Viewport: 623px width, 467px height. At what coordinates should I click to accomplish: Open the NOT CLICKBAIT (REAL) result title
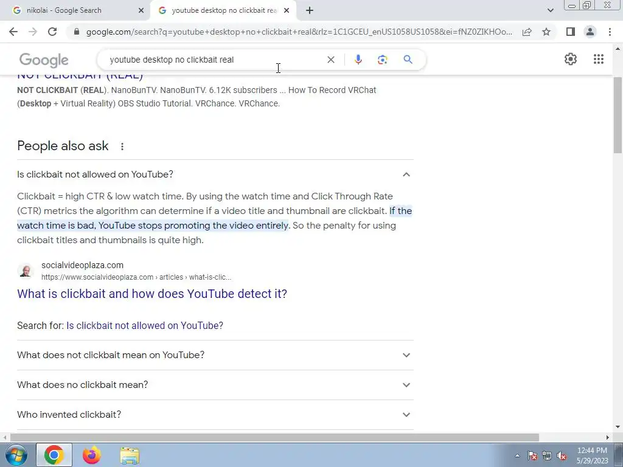tap(80, 75)
